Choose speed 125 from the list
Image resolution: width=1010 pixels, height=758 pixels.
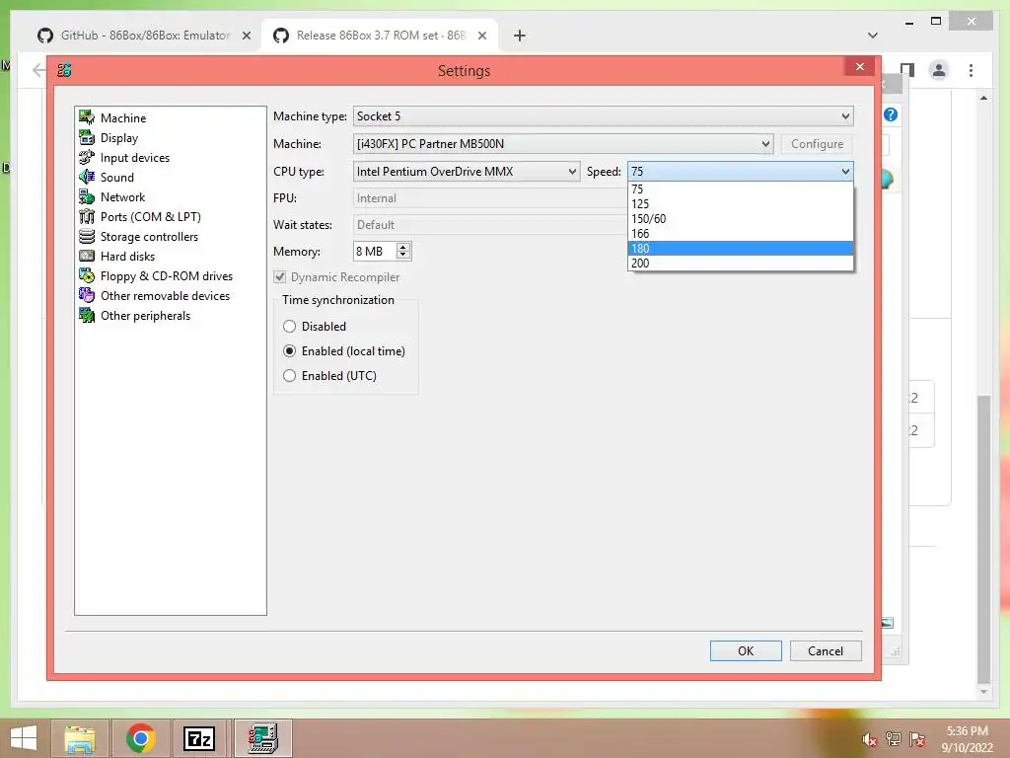740,203
